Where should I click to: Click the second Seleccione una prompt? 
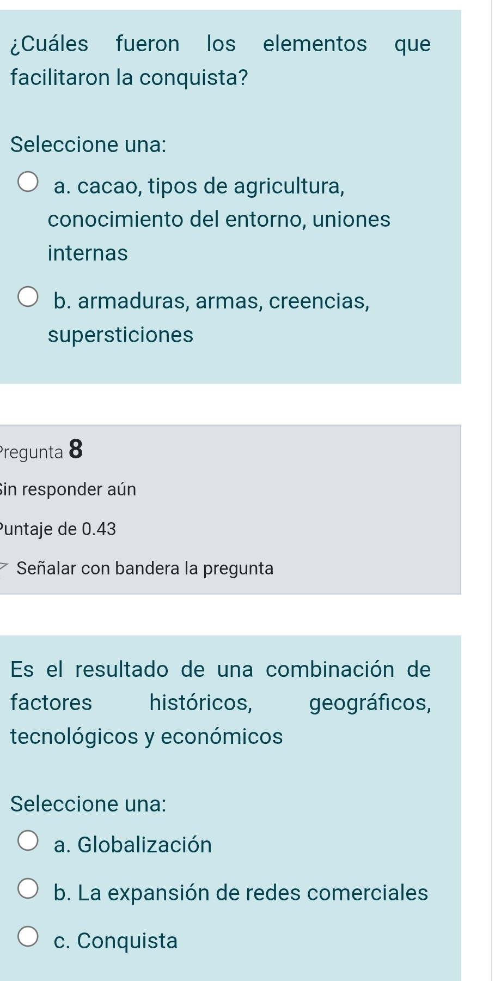(88, 804)
